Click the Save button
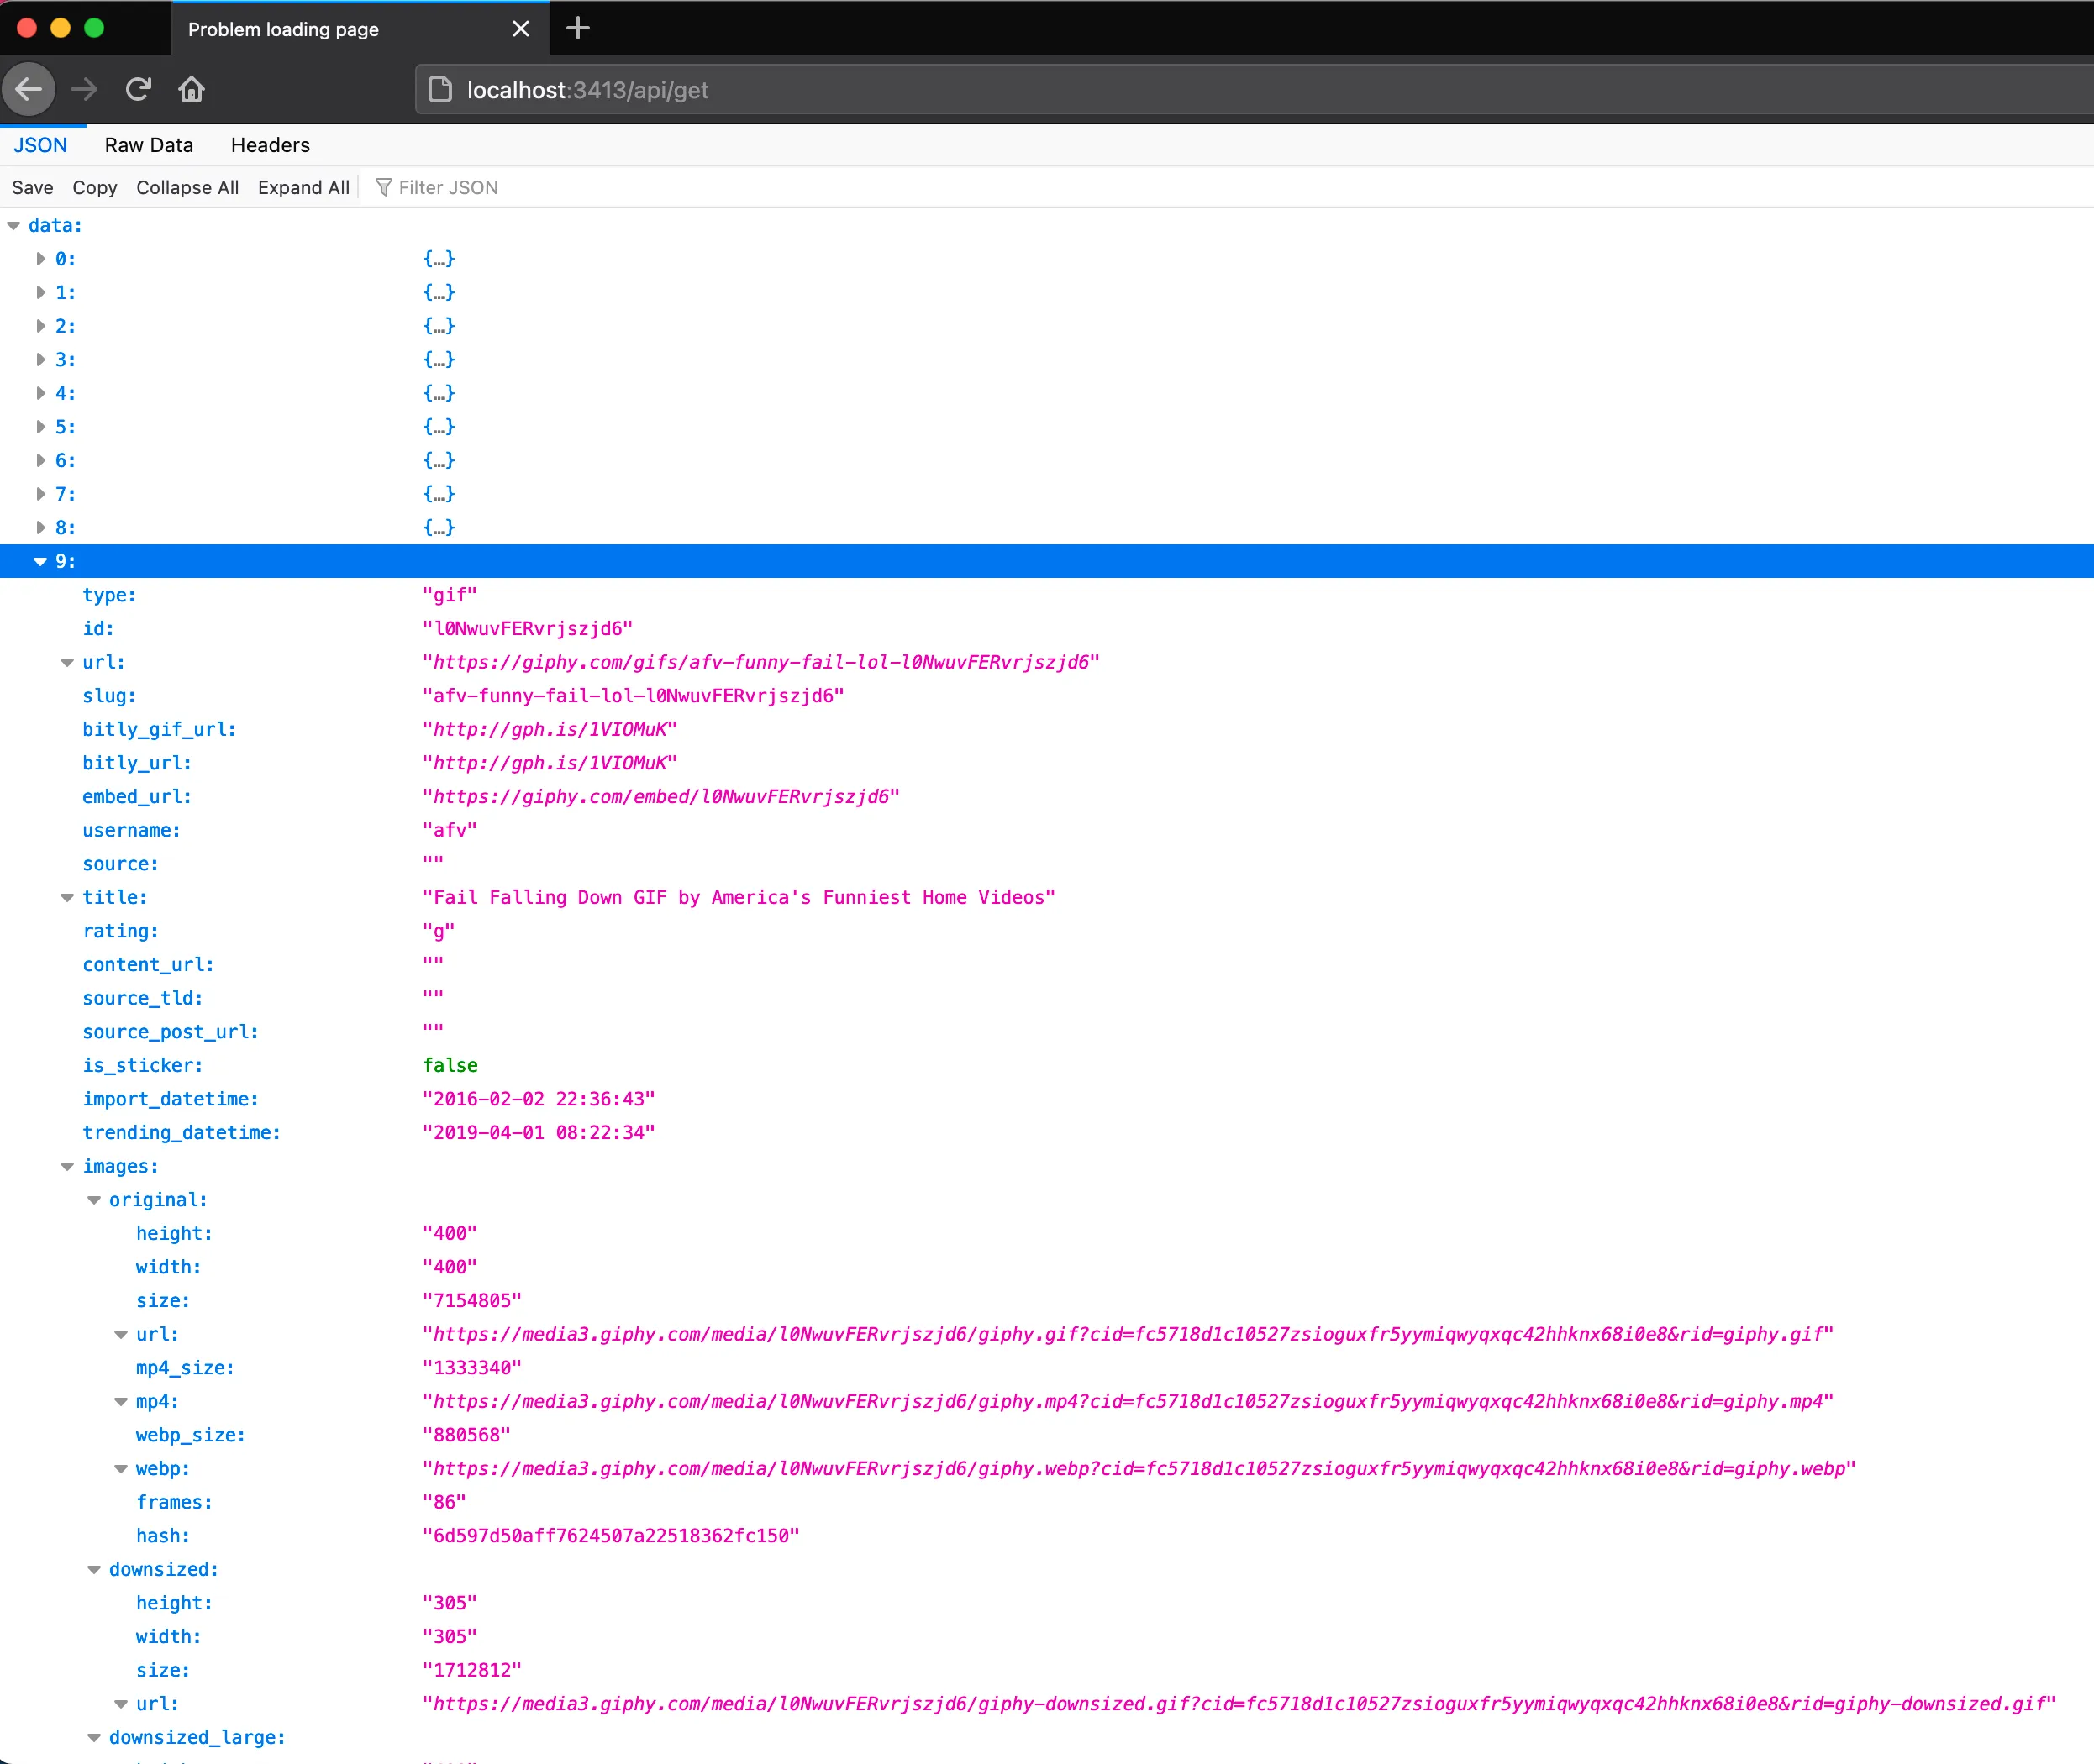Image resolution: width=2094 pixels, height=1764 pixels. pyautogui.click(x=32, y=188)
